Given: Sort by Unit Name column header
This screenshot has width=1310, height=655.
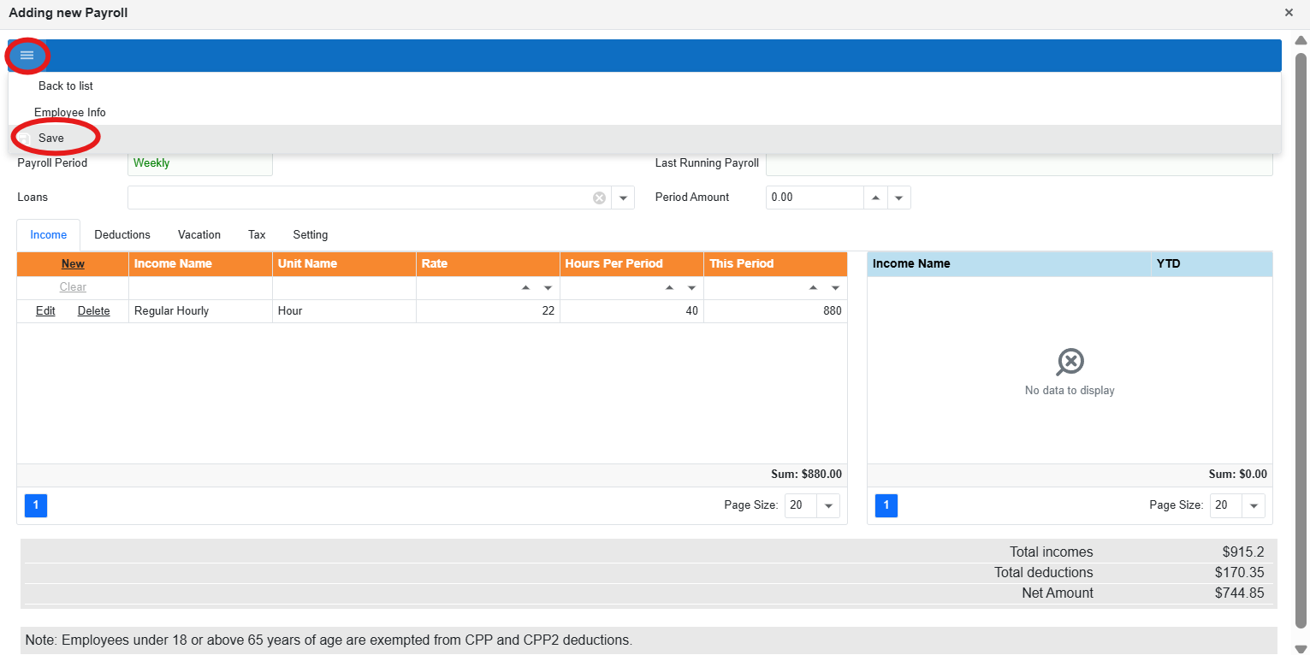Looking at the screenshot, I should 344,263.
